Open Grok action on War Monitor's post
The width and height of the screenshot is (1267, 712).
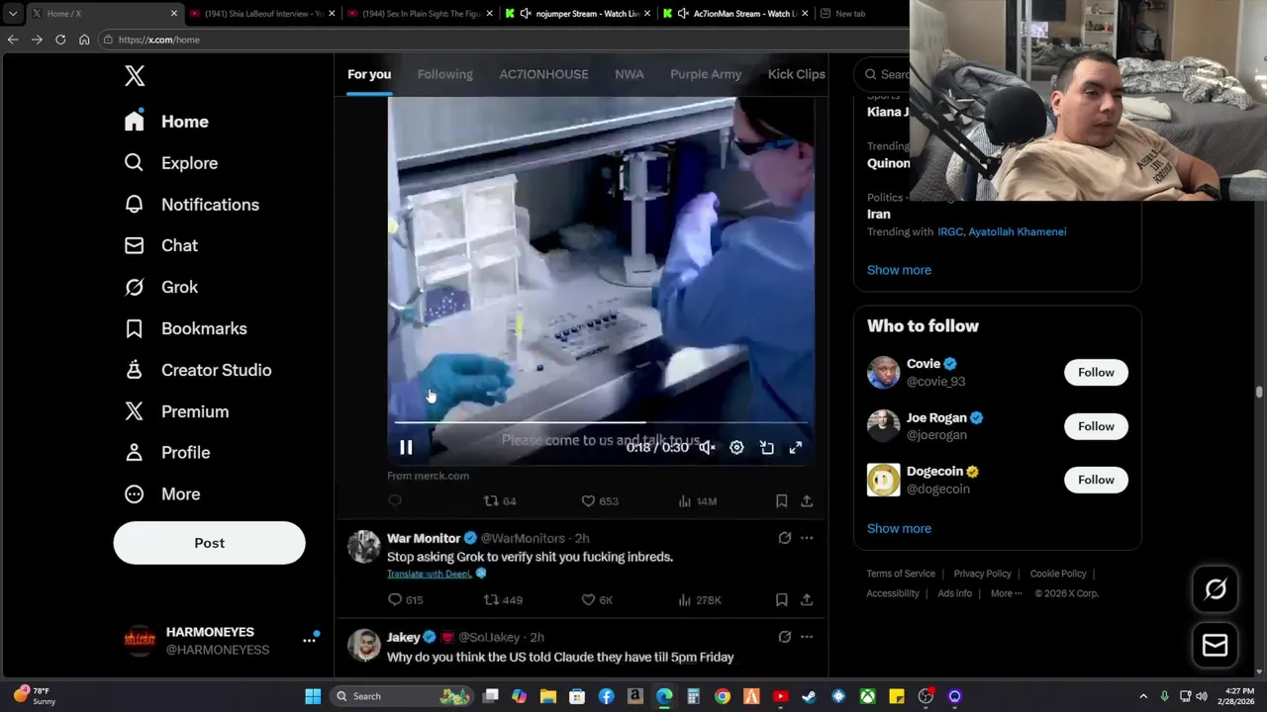784,538
